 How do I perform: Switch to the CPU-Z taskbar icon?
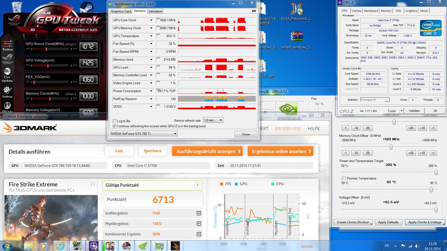pyautogui.click(x=94, y=246)
